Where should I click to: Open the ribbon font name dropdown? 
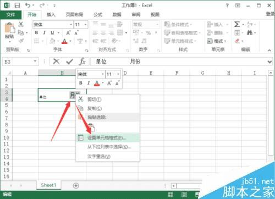[71, 25]
